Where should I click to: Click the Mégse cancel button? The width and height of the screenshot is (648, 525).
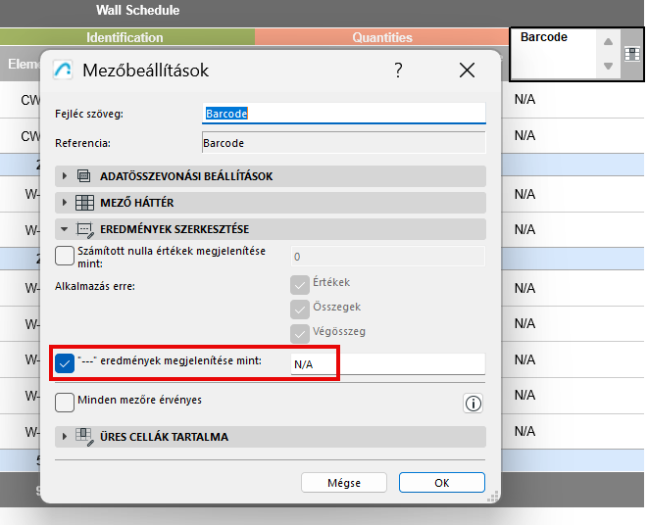(x=344, y=483)
